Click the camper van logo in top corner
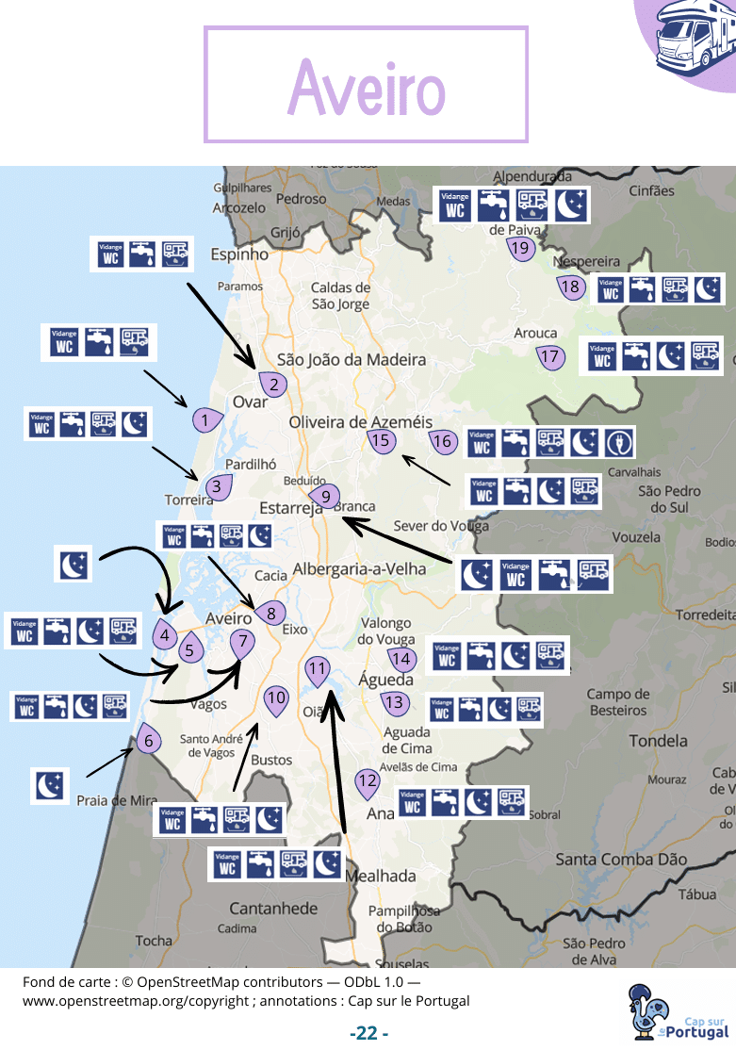Image resolution: width=736 pixels, height=1050 pixels. click(x=694, y=38)
